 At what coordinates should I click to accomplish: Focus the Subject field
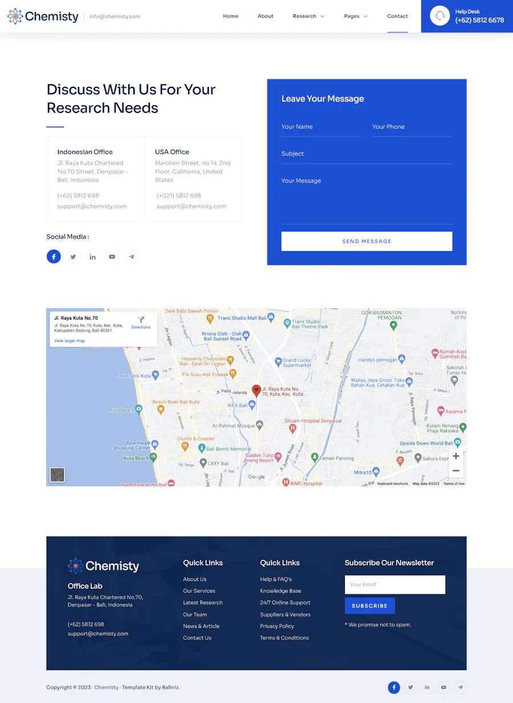tap(367, 154)
